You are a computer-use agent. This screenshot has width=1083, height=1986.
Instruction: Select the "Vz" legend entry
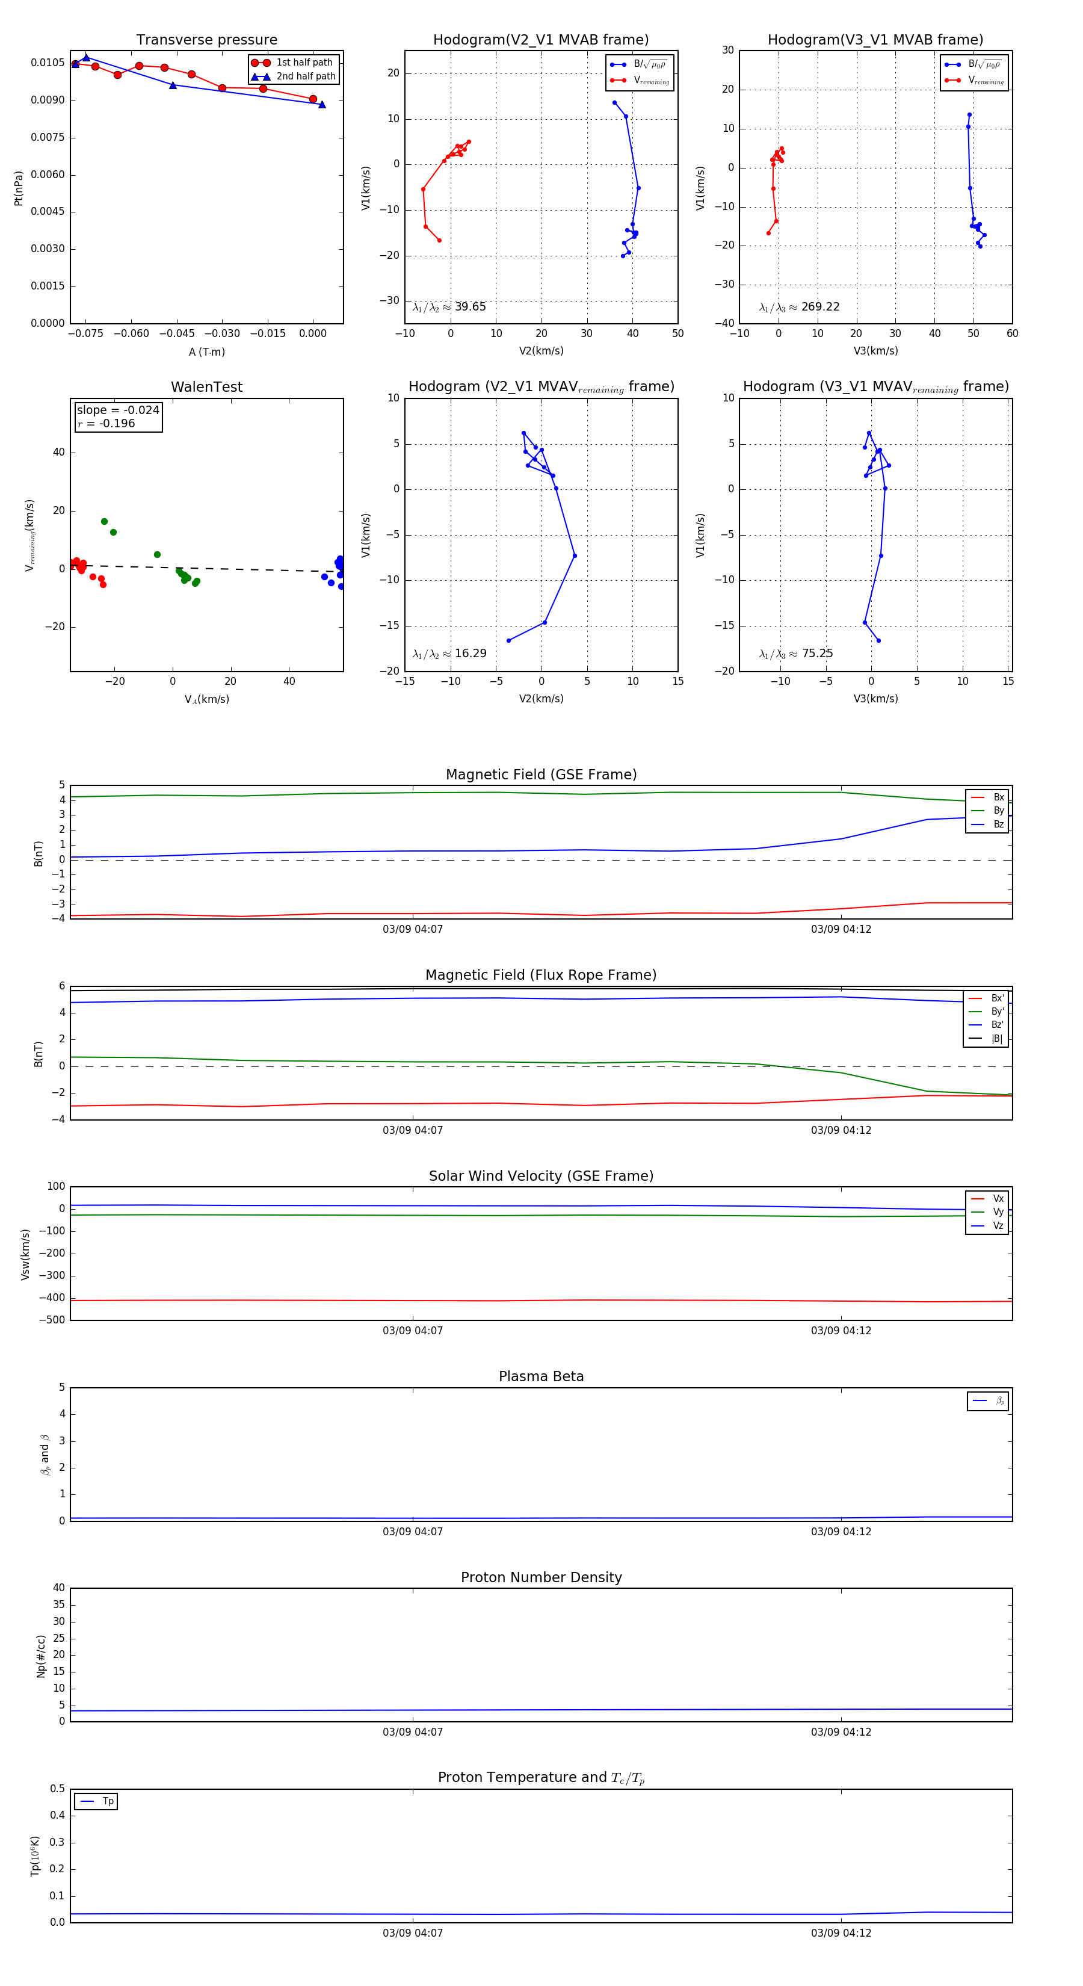point(988,1226)
